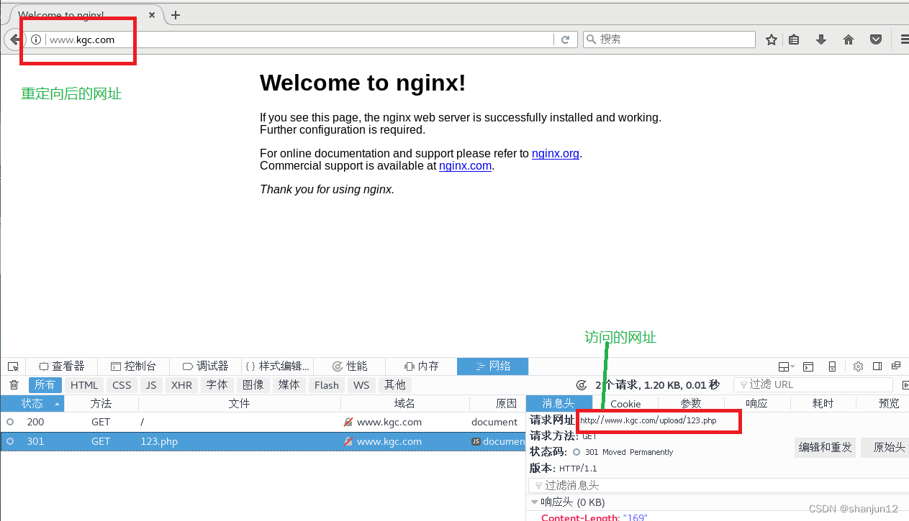This screenshot has width=909, height=521.
Task: Toggle the network details pane icon
Action: click(905, 385)
